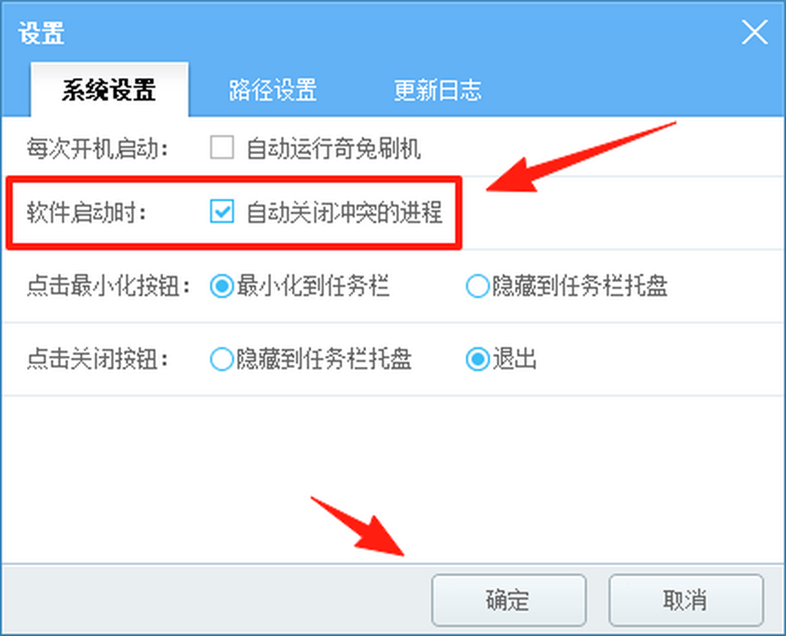
Task: Confirm settings with the 确定 button
Action: 508,599
